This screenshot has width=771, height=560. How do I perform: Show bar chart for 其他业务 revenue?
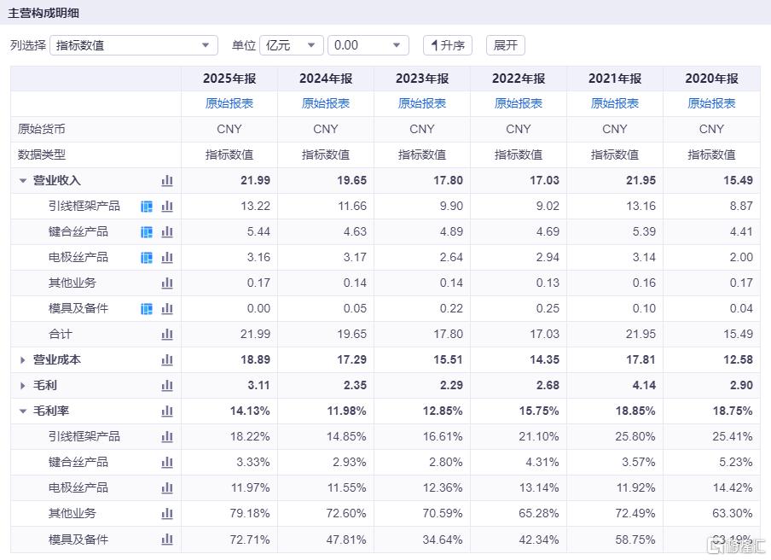(167, 283)
